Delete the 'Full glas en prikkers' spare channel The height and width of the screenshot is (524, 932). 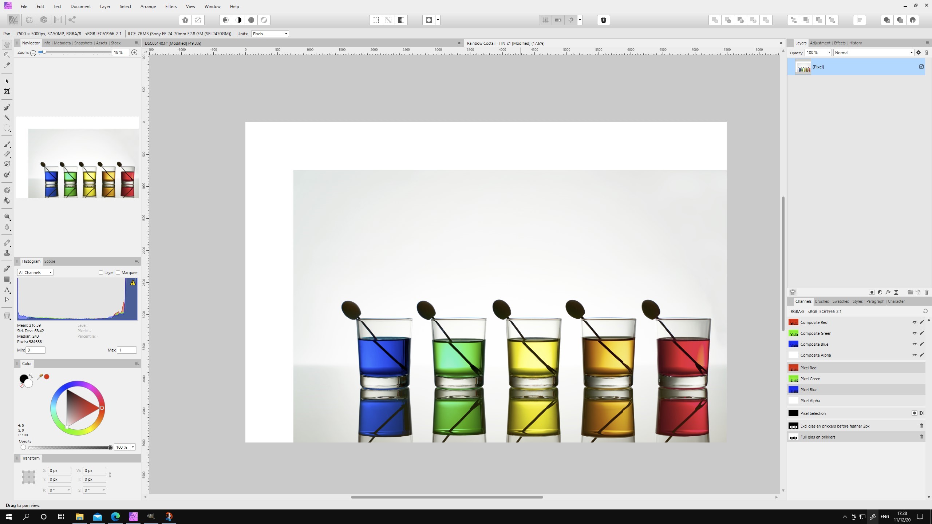coord(921,437)
